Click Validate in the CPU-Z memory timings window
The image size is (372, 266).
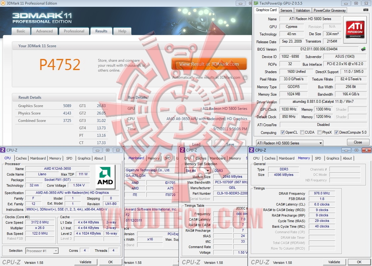334,262
